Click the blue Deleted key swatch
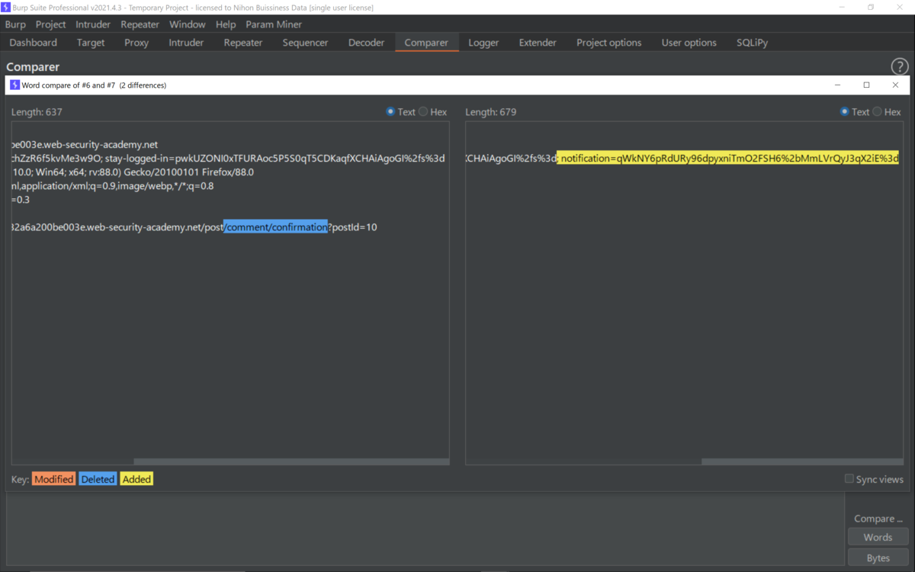The width and height of the screenshot is (915, 572). pyautogui.click(x=98, y=479)
